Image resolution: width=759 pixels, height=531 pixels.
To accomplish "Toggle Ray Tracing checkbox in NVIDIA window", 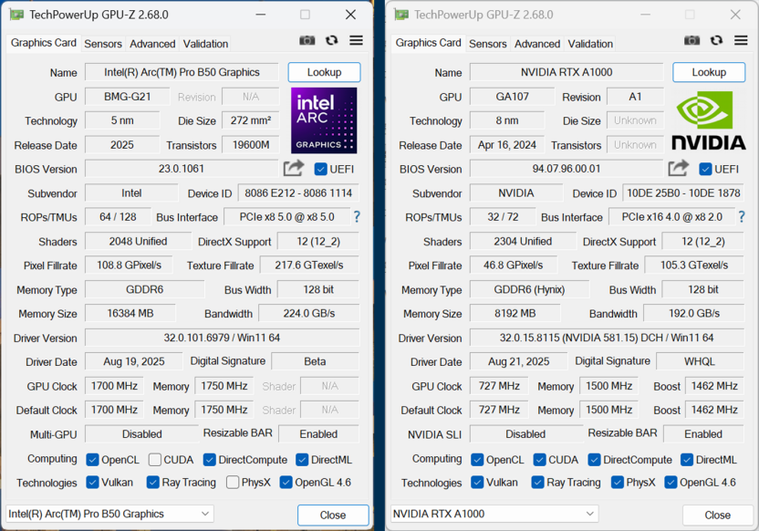I will point(537,483).
